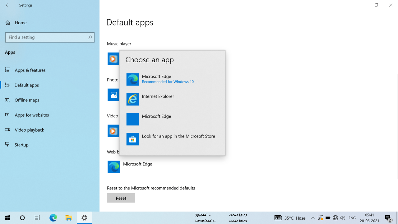Open the news and weather widget

[290, 218]
